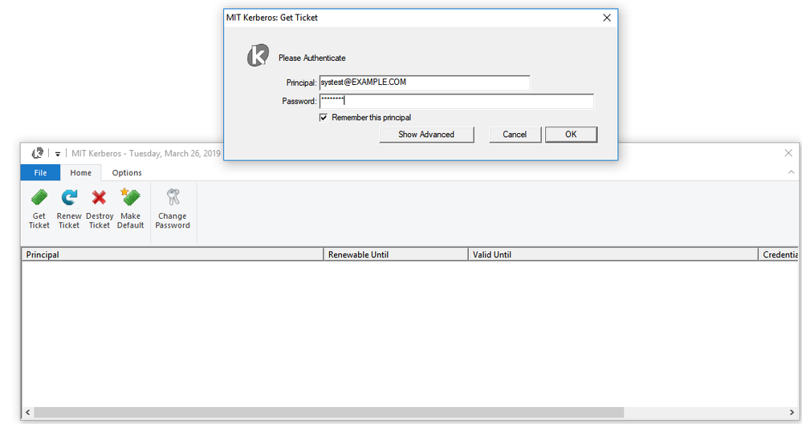Open the quick access toolbar dropdown arrow

click(58, 154)
